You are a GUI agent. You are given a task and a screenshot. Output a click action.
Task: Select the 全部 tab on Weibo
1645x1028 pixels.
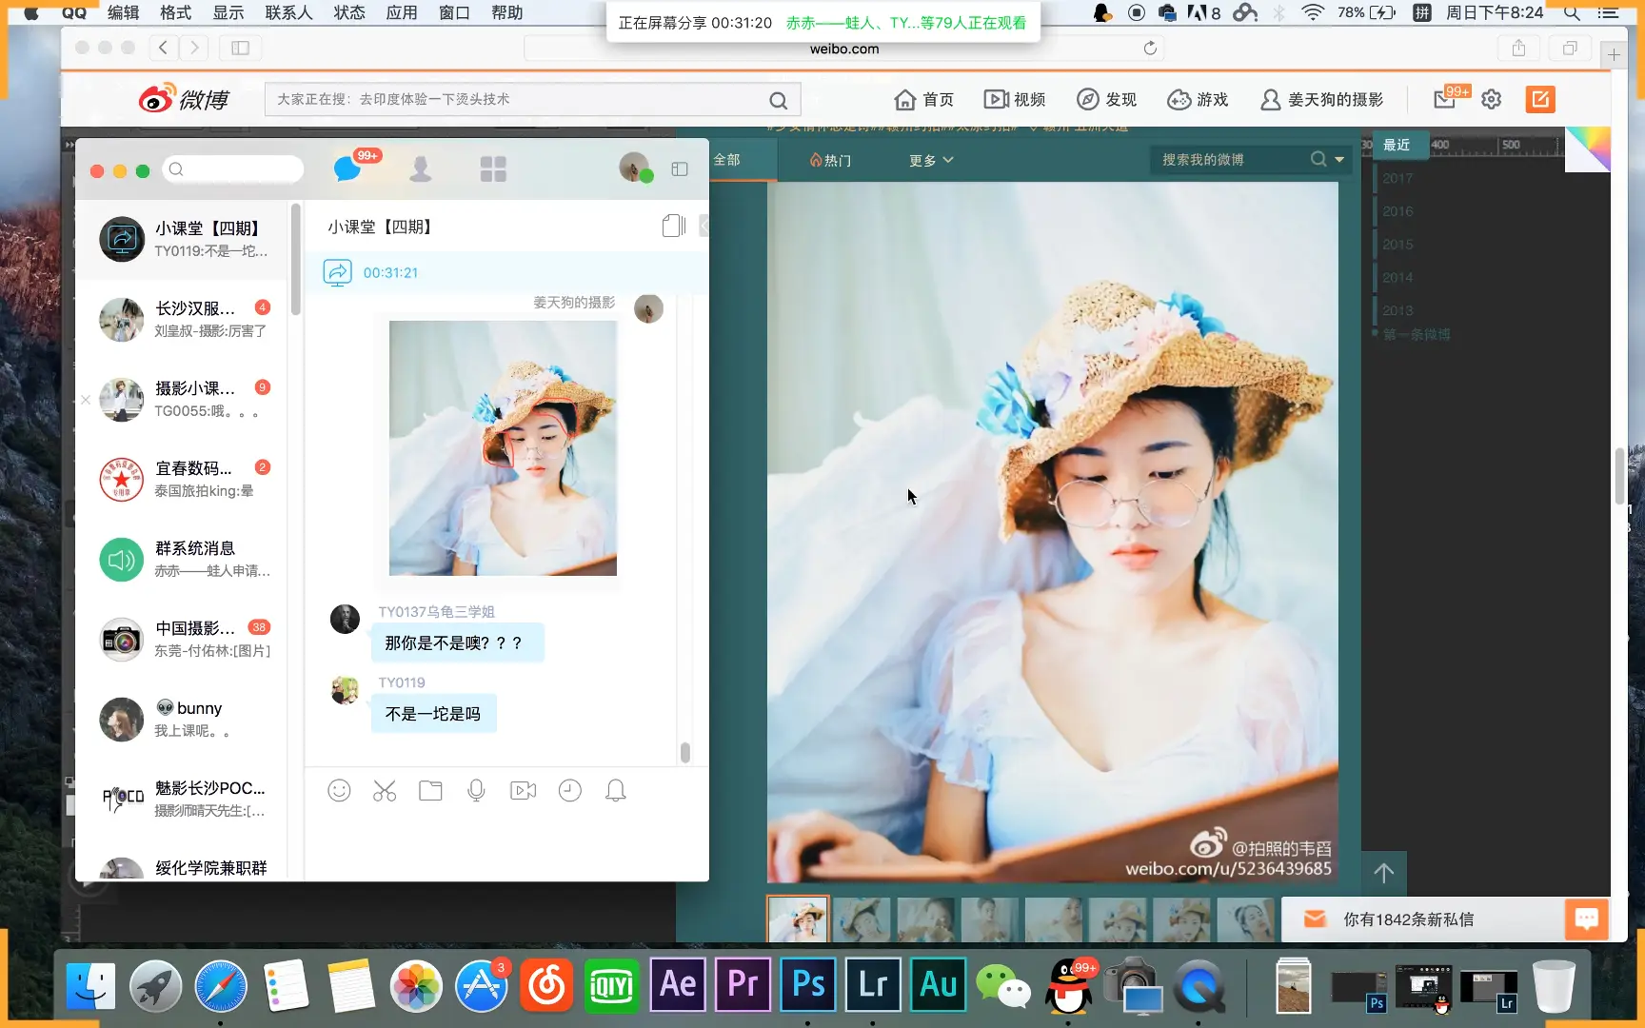point(726,160)
